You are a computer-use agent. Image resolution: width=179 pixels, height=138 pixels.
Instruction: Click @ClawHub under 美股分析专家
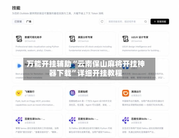pyautogui.click(x=83, y=41)
